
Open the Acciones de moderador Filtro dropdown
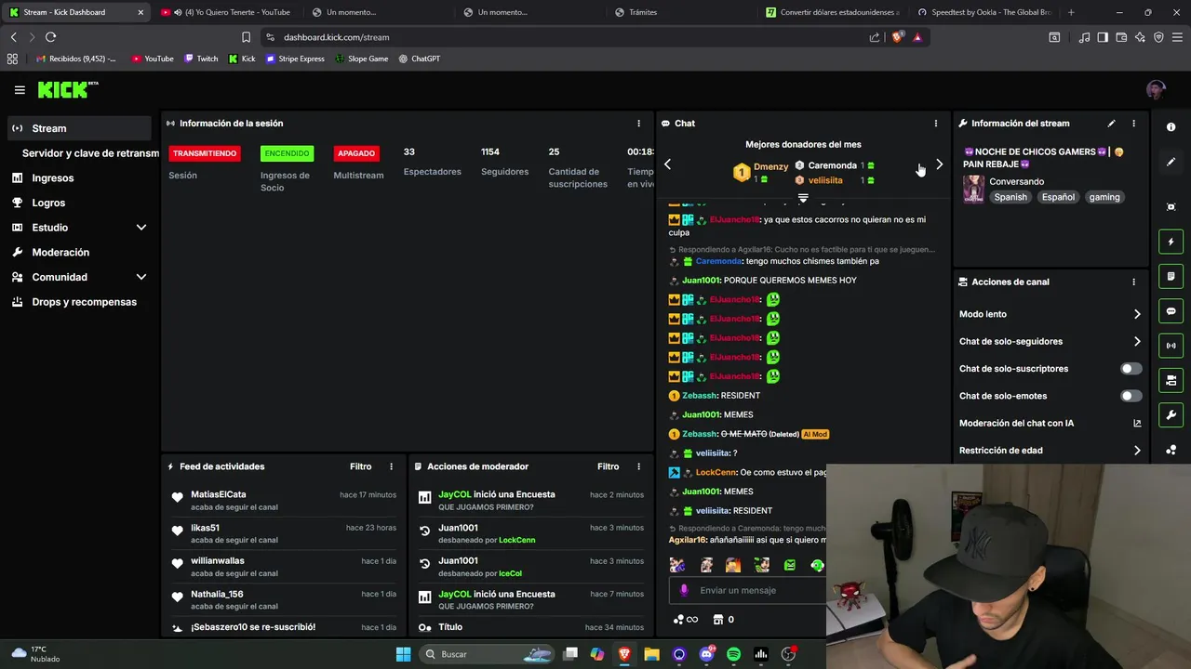(x=609, y=466)
